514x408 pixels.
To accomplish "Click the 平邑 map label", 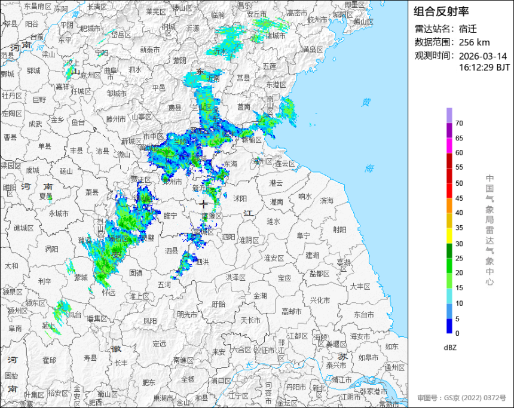I will tap(158, 88).
